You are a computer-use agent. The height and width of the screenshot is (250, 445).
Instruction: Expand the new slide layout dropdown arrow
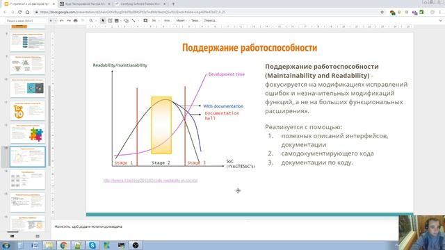coord(56,21)
